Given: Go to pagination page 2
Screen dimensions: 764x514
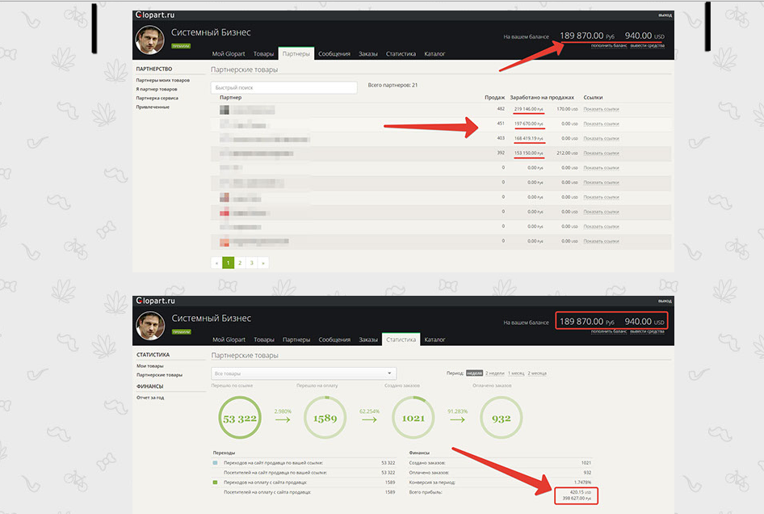Looking at the screenshot, I should [x=240, y=263].
